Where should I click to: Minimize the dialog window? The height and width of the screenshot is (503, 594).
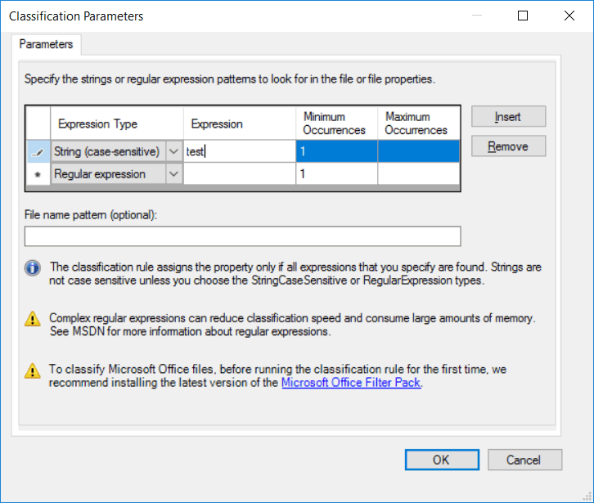tap(477, 16)
